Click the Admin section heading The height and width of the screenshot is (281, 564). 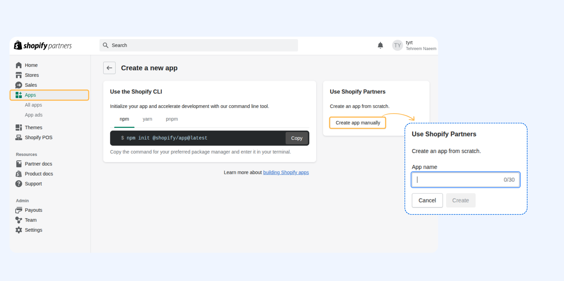tap(22, 201)
